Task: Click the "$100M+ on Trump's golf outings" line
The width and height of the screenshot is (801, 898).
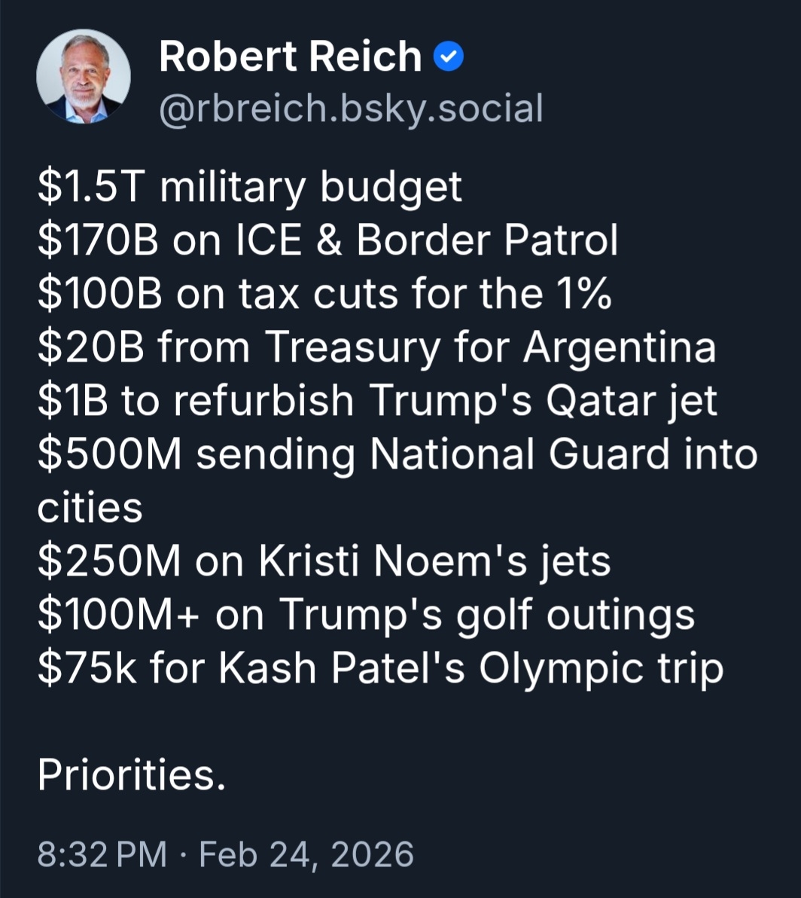Action: [366, 615]
